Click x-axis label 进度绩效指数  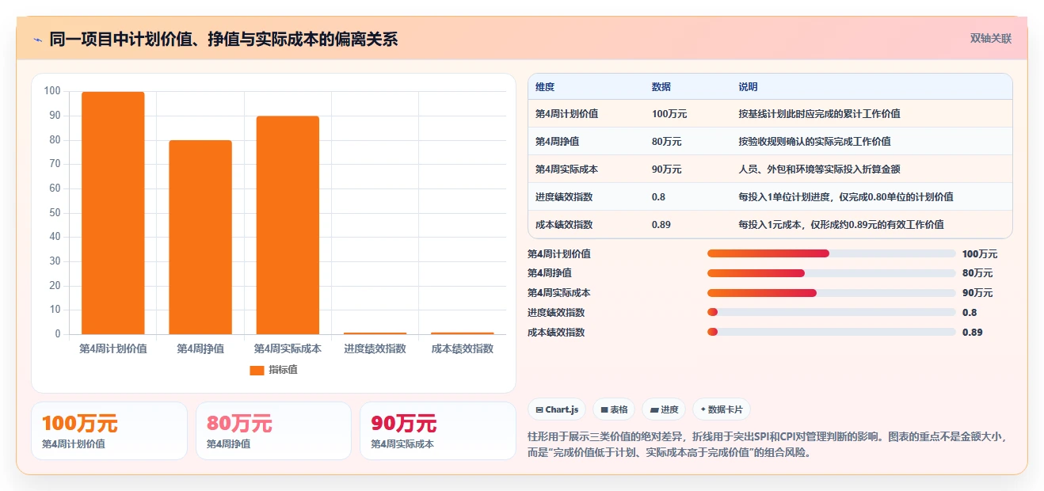click(375, 348)
